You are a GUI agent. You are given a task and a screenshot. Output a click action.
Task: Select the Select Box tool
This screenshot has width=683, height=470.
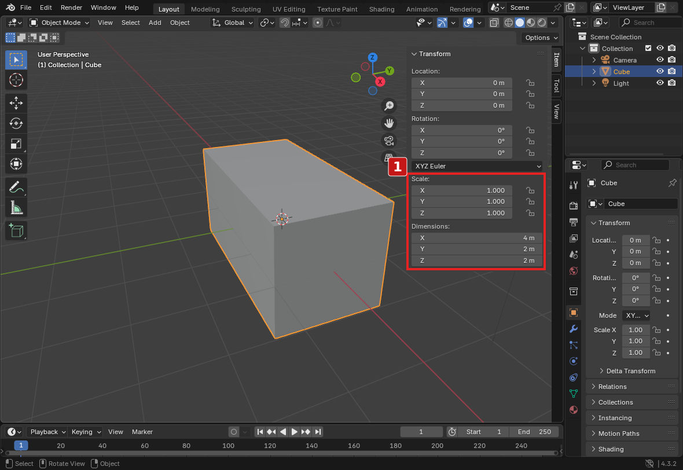(x=16, y=60)
